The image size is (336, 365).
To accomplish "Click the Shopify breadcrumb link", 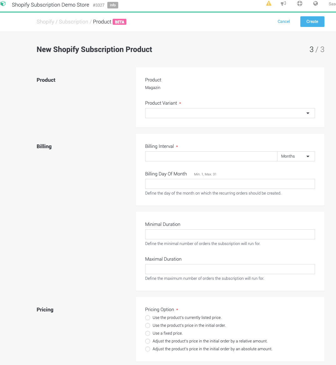I will [45, 22].
